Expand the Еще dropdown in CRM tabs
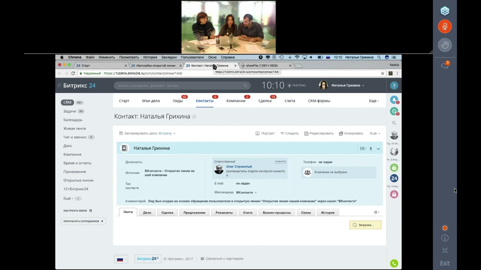This screenshot has width=481, height=270. [374, 101]
